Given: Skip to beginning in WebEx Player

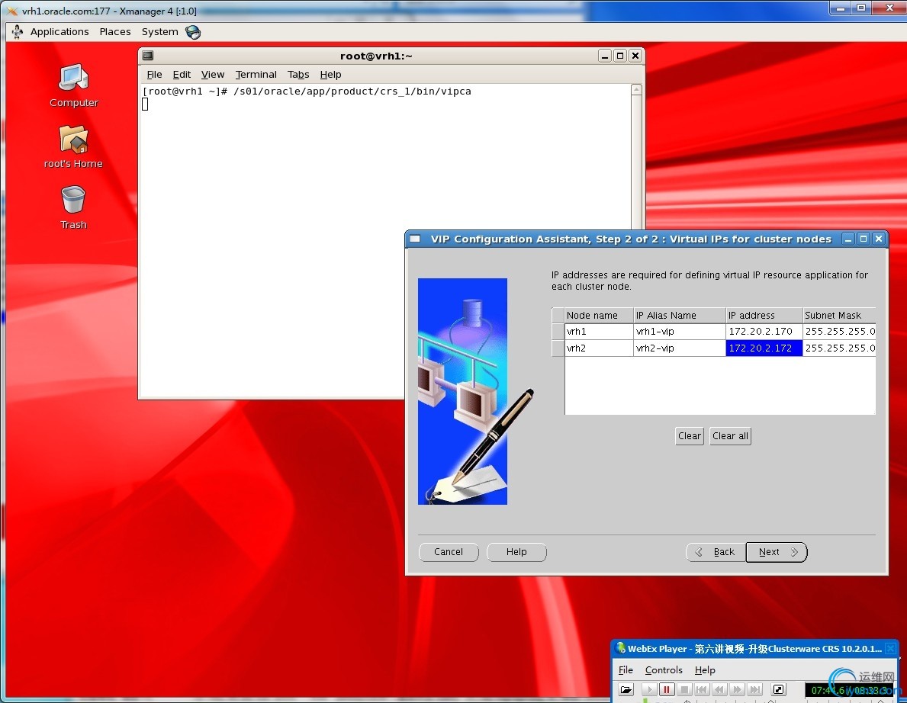Looking at the screenshot, I should (703, 689).
